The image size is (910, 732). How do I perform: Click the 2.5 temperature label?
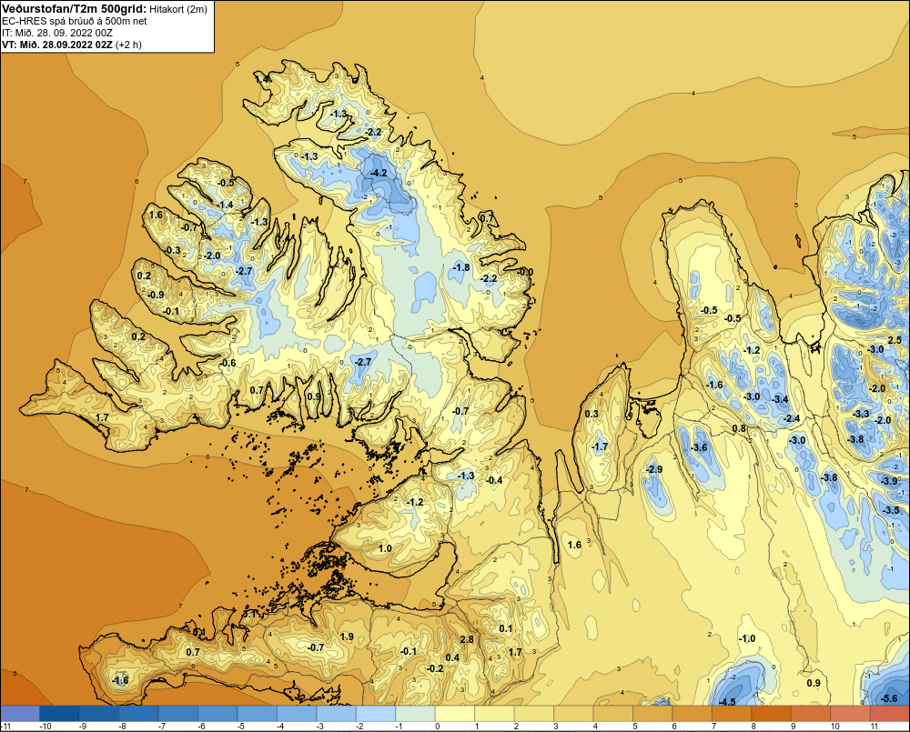(x=895, y=340)
